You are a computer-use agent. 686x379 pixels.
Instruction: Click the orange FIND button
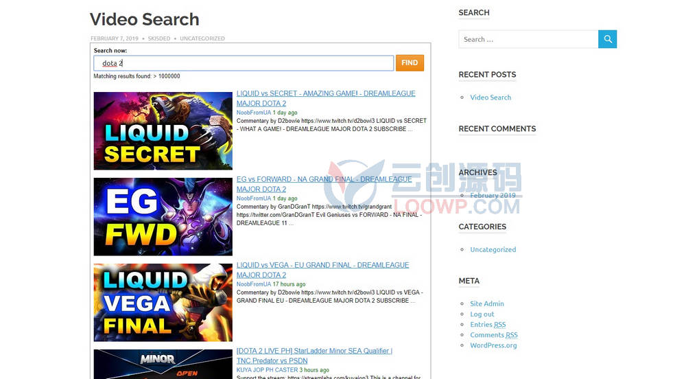click(x=410, y=62)
